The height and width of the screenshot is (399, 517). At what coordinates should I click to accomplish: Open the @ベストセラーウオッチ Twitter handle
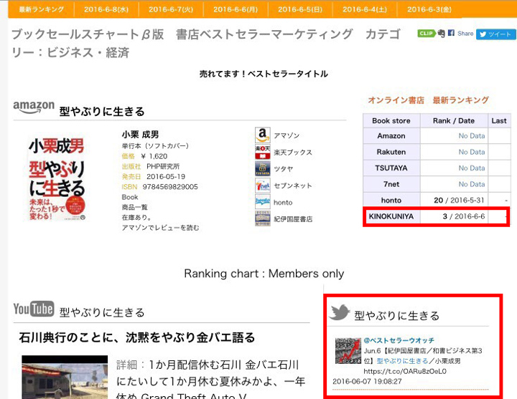coord(399,340)
